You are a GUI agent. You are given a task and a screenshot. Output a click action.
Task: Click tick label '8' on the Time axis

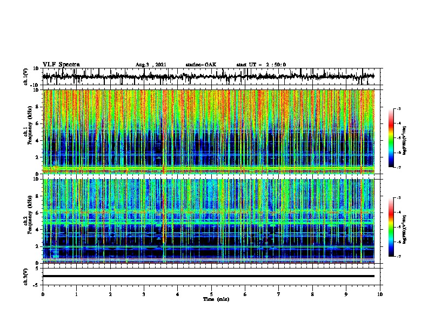[x=312, y=294]
